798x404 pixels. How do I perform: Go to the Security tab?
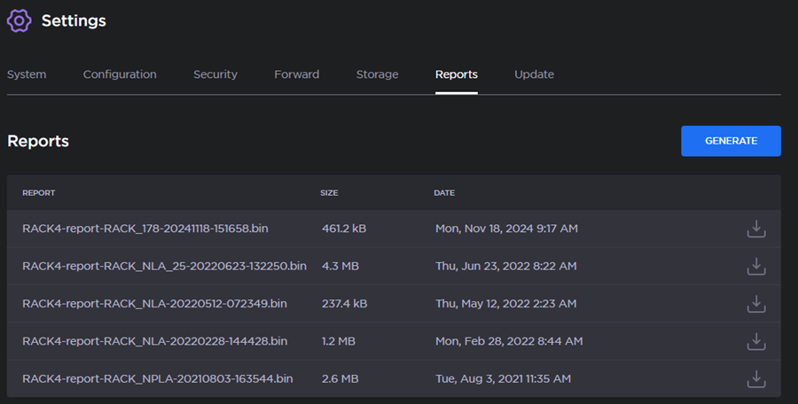point(215,74)
